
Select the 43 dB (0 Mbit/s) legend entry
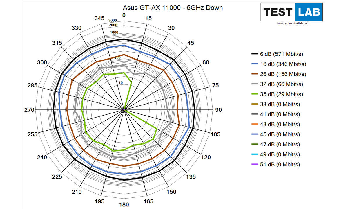pos(275,124)
